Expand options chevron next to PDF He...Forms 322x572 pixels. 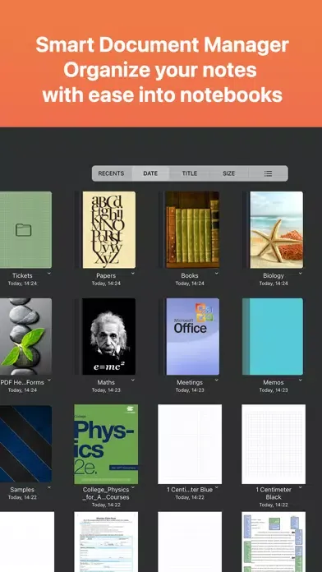(49, 380)
